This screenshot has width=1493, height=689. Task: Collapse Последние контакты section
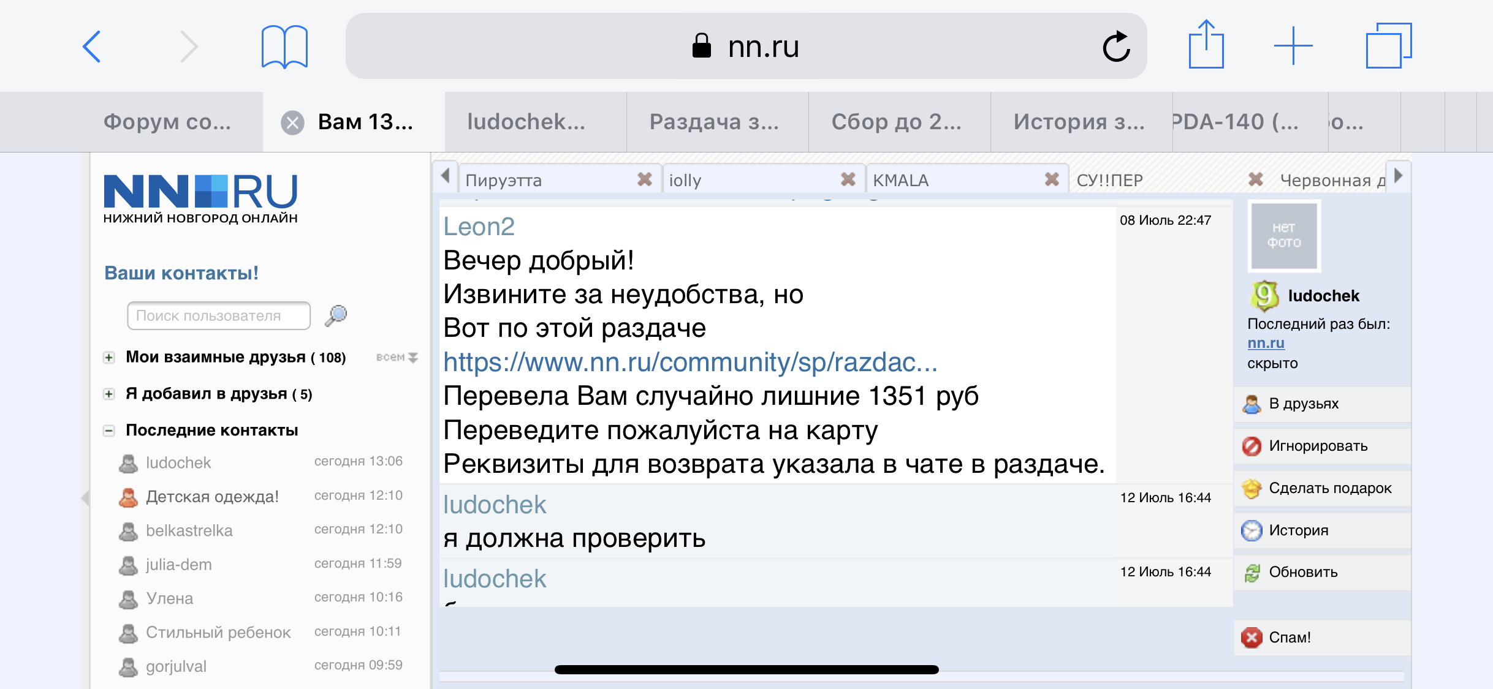point(108,431)
